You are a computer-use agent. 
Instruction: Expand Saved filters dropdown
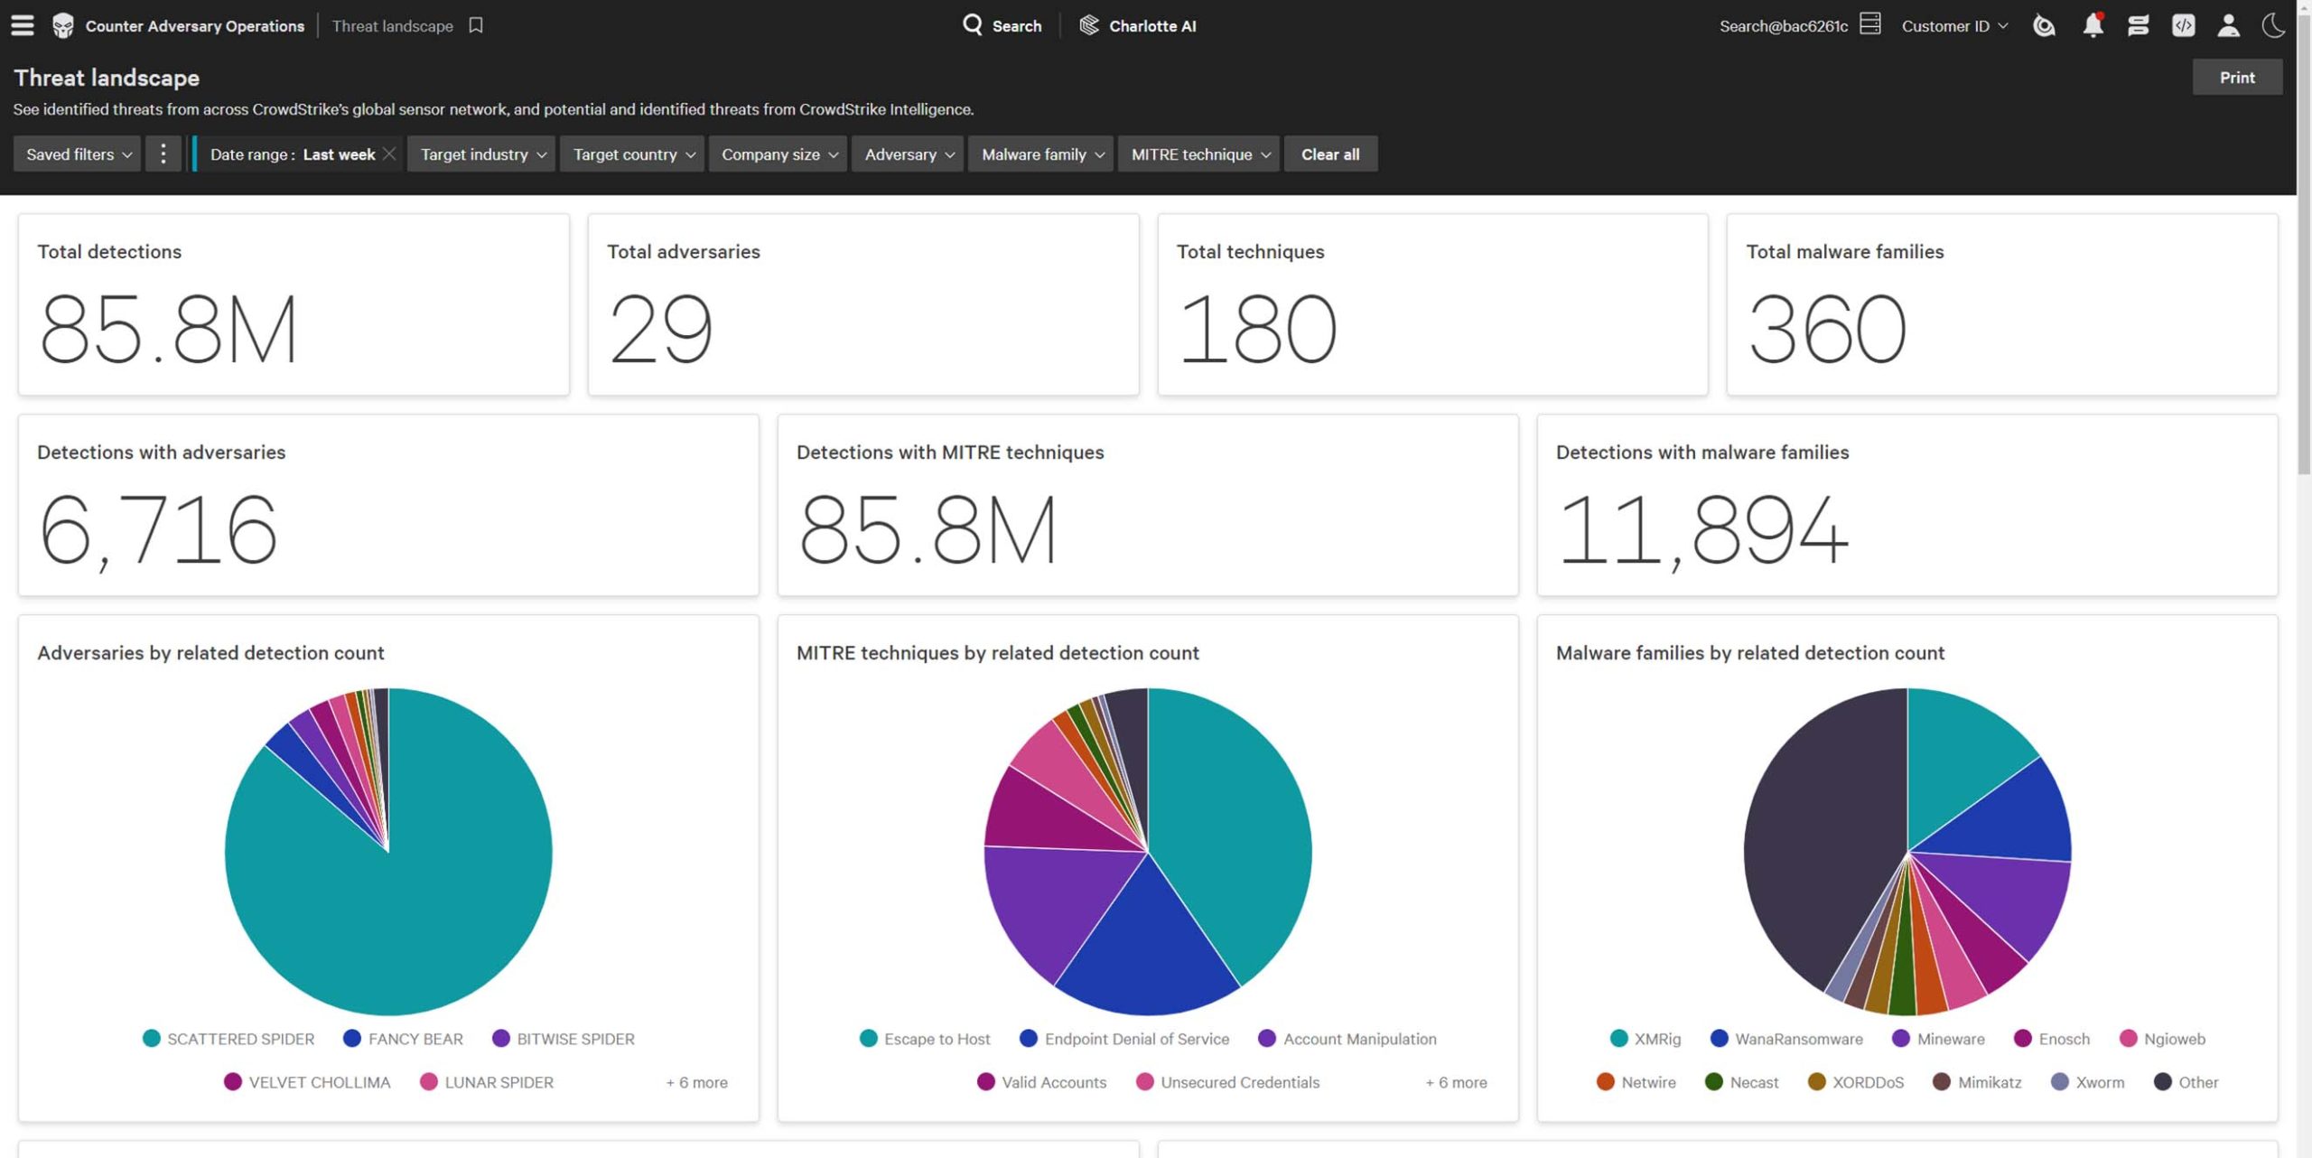tap(77, 154)
